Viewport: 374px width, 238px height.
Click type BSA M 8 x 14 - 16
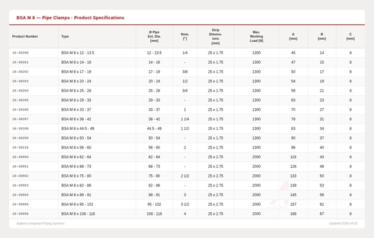click(76, 62)
